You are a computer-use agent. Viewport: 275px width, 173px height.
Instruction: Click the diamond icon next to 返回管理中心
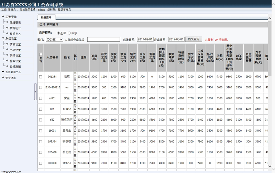[x=3, y=72]
